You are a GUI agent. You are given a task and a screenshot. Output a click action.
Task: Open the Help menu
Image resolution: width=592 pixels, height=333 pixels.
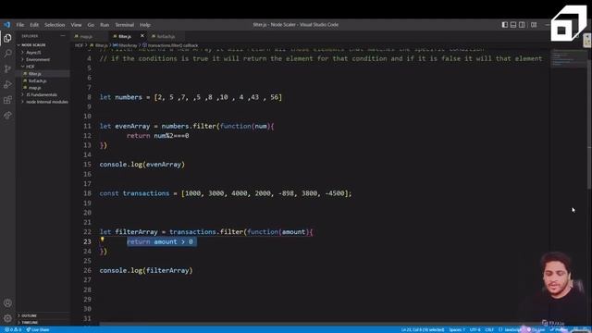tap(145, 25)
